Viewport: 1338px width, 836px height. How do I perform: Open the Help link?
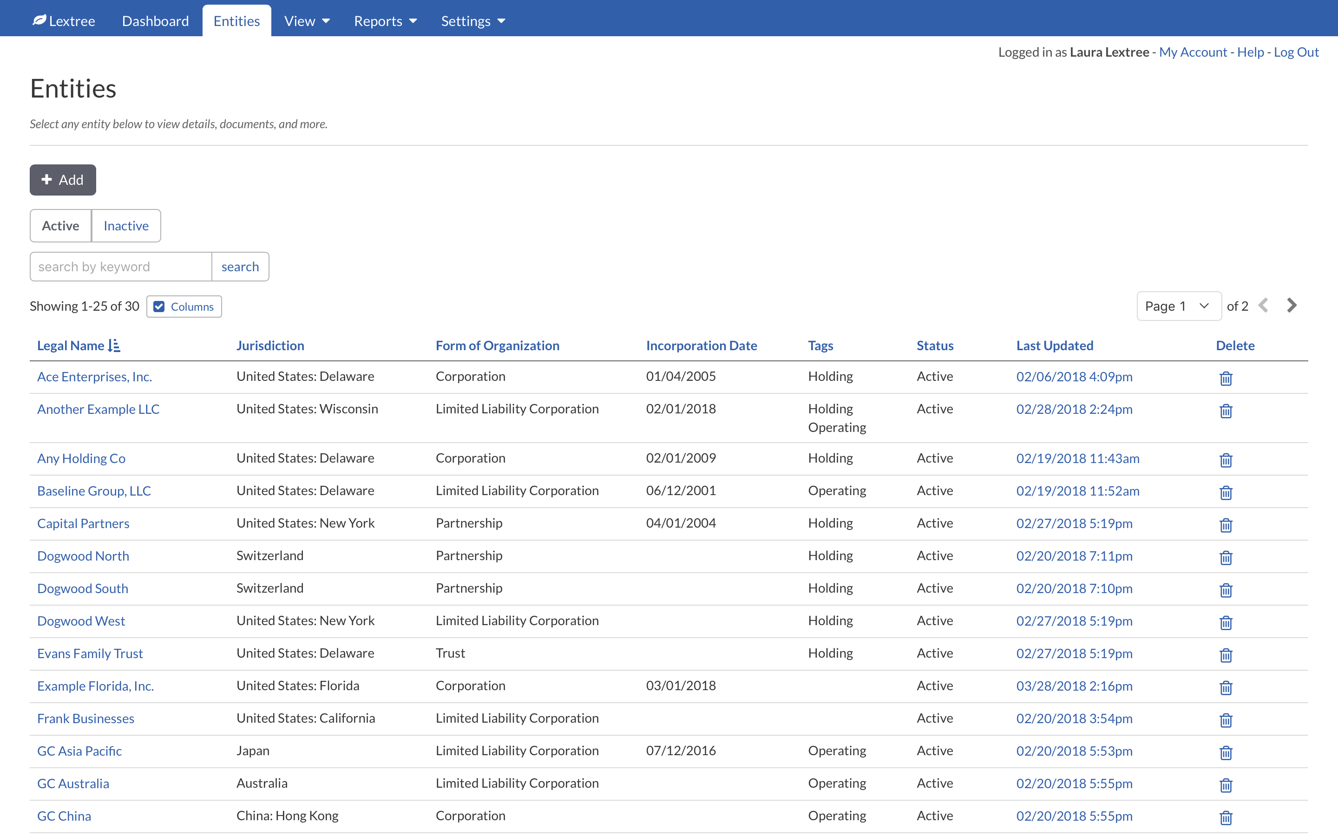[1251, 52]
